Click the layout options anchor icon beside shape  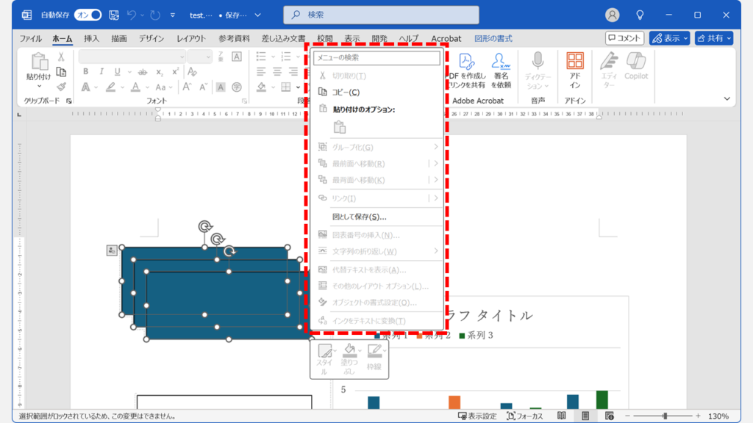point(112,250)
